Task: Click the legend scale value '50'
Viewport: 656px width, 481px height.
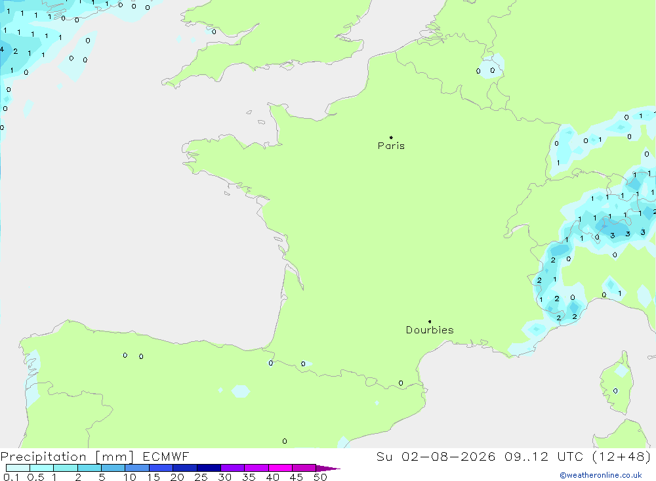Action: [x=320, y=477]
